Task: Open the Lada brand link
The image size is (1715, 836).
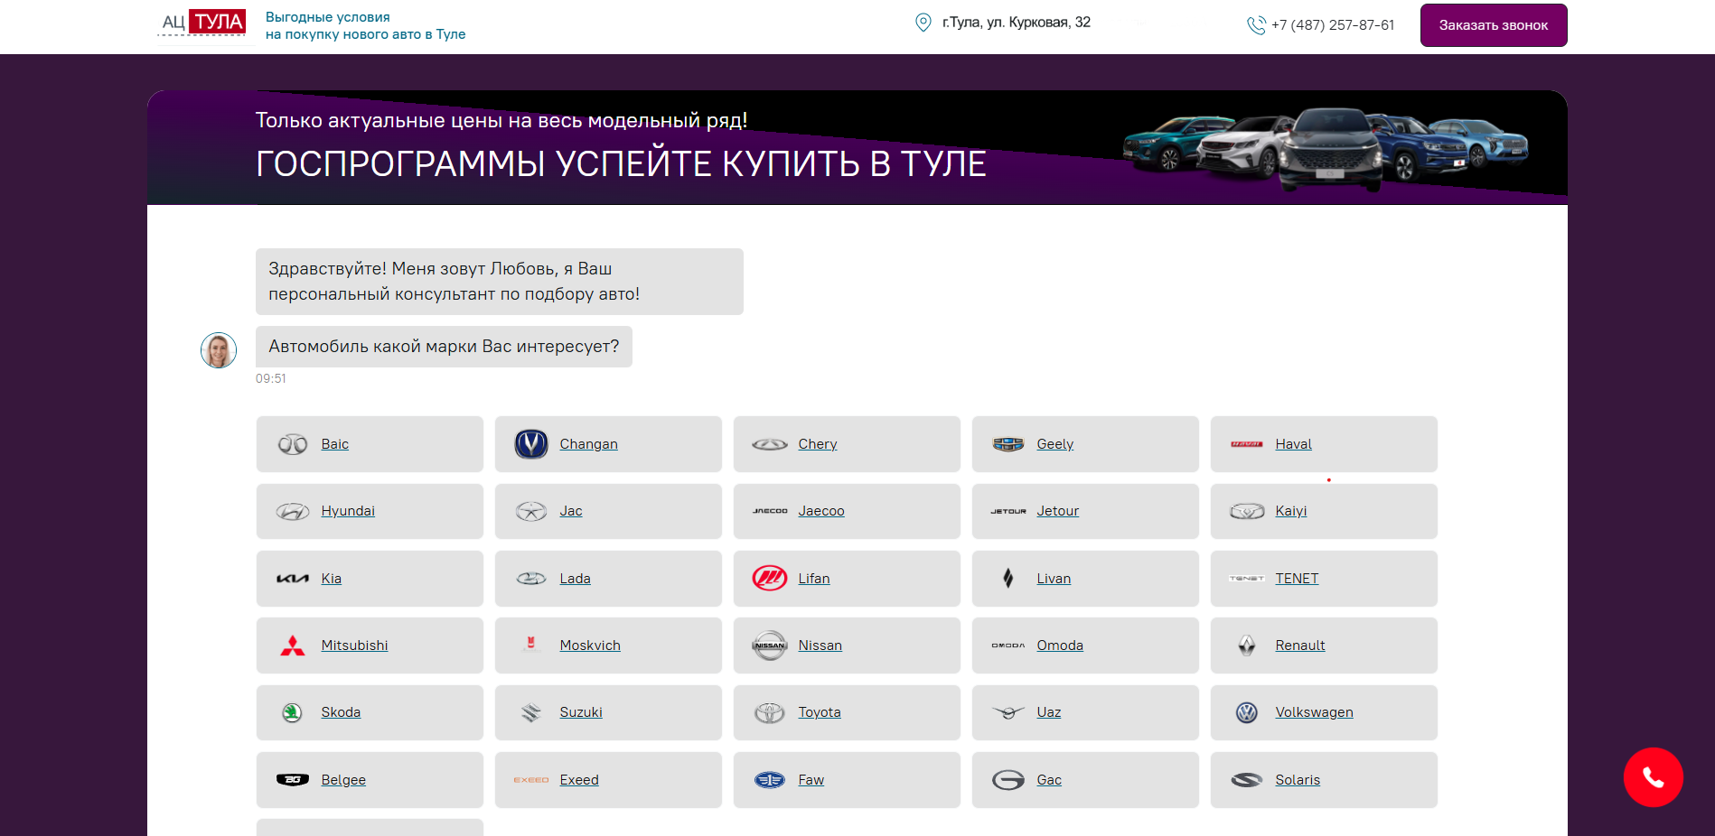Action: (576, 579)
